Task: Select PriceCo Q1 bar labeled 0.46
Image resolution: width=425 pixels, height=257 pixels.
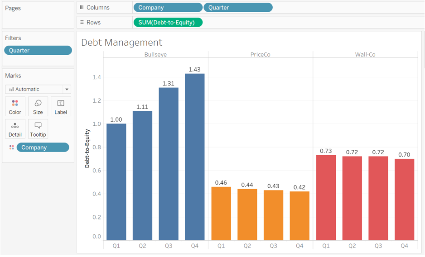Action: (221, 214)
